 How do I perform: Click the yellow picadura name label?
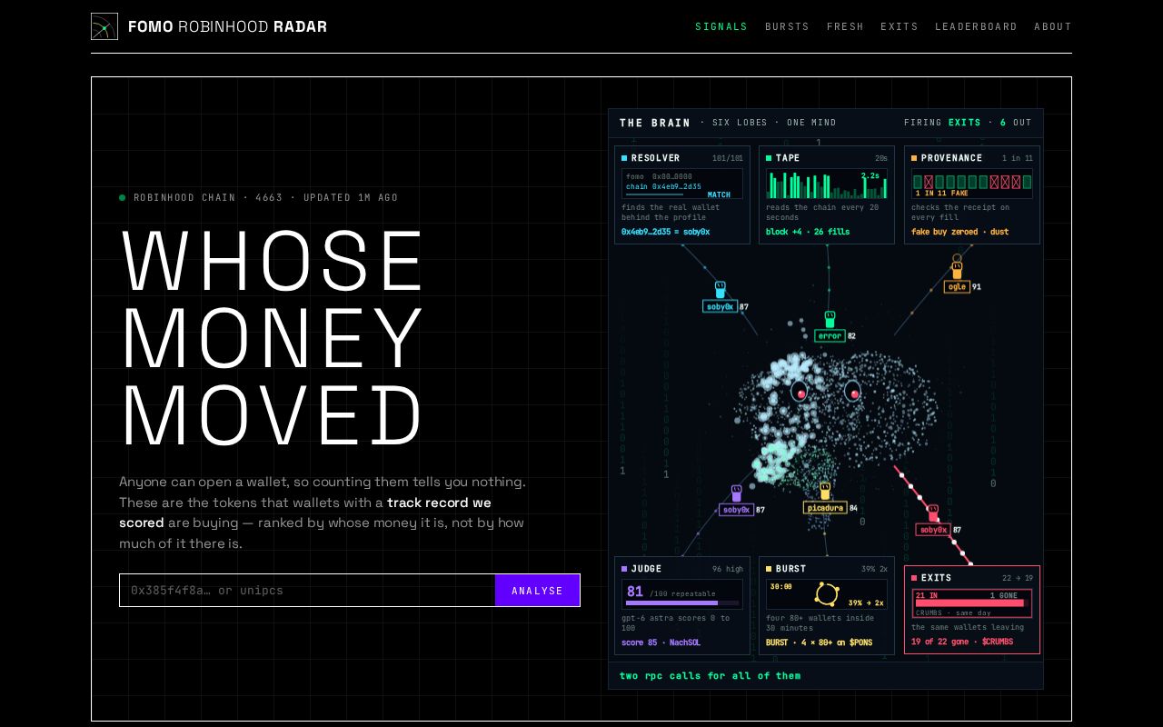pyautogui.click(x=825, y=509)
